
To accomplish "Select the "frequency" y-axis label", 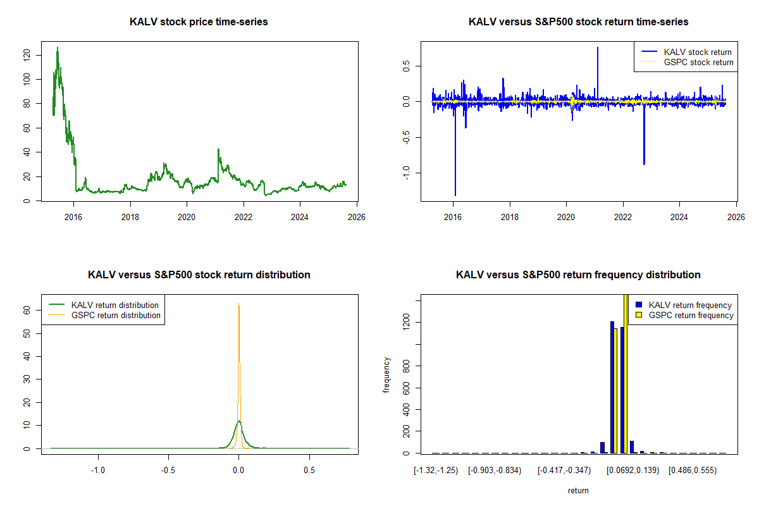I will (386, 375).
